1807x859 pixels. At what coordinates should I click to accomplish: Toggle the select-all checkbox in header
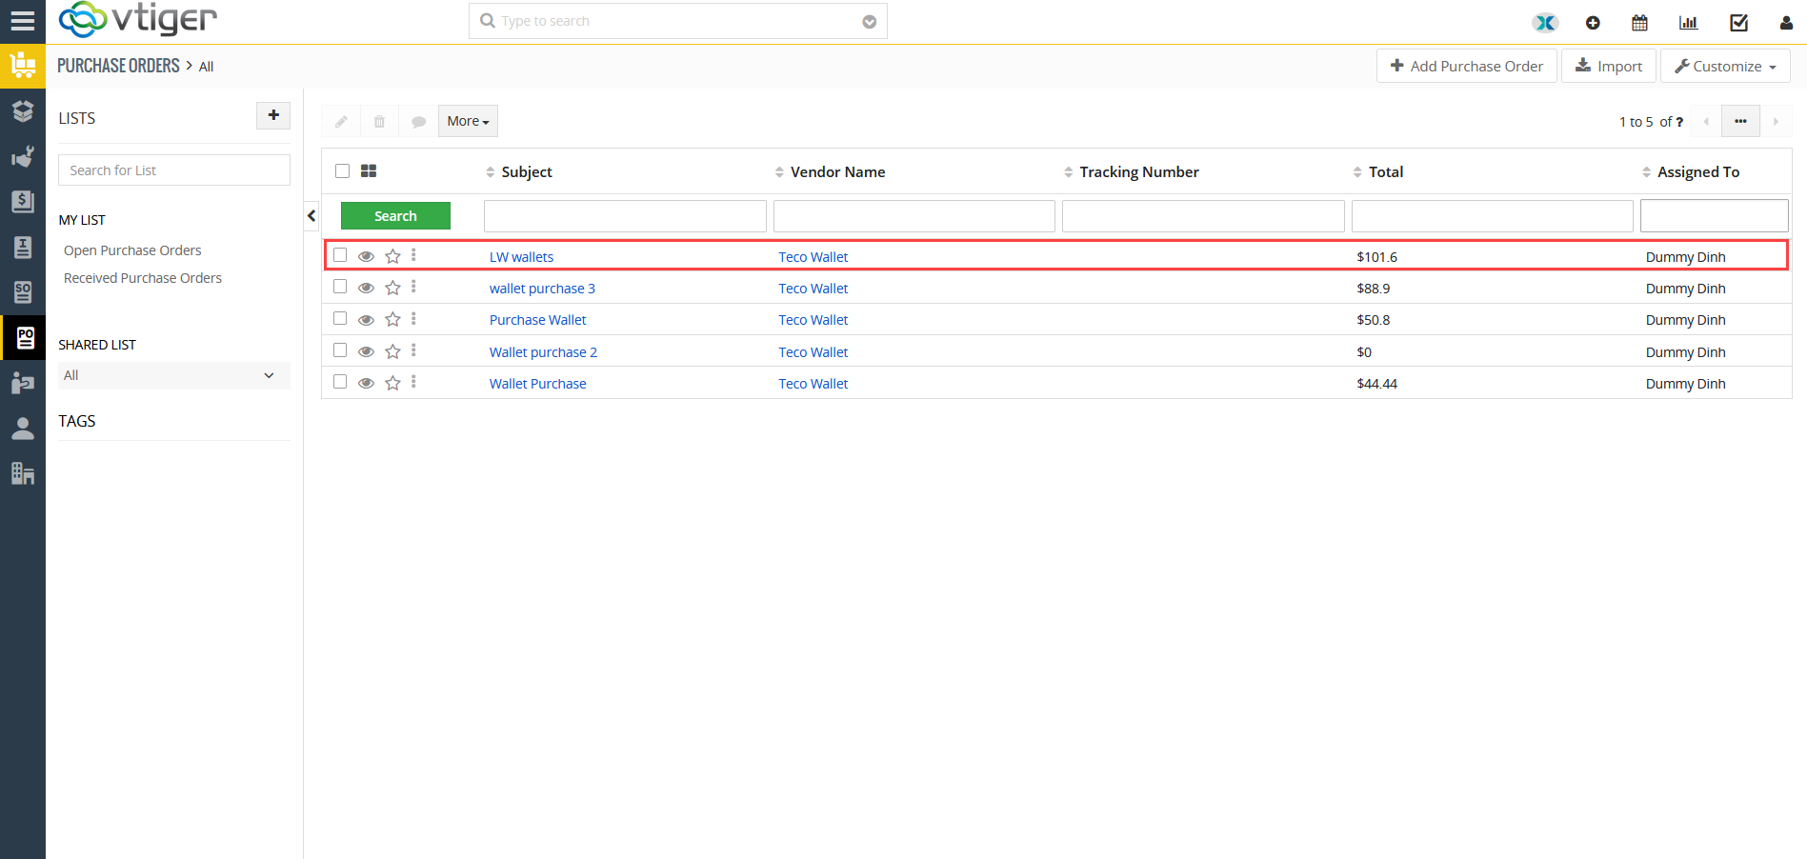pos(342,170)
